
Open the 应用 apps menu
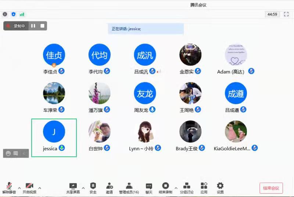tap(204, 188)
